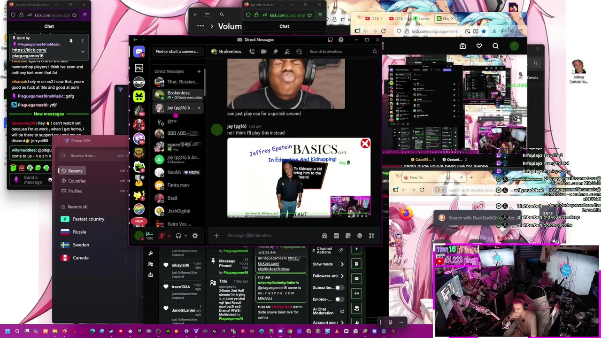
Task: Show user profile in Discord header
Action: [x=299, y=52]
